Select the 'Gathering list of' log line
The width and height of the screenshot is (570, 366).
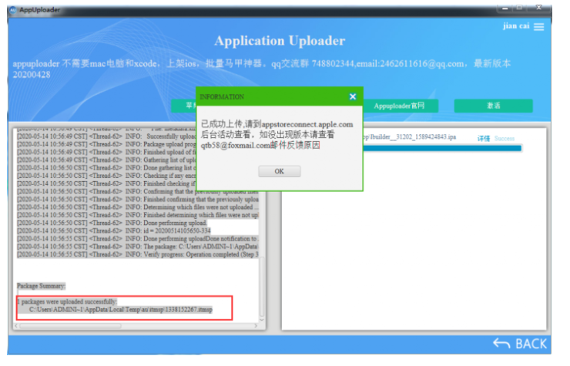[106, 159]
